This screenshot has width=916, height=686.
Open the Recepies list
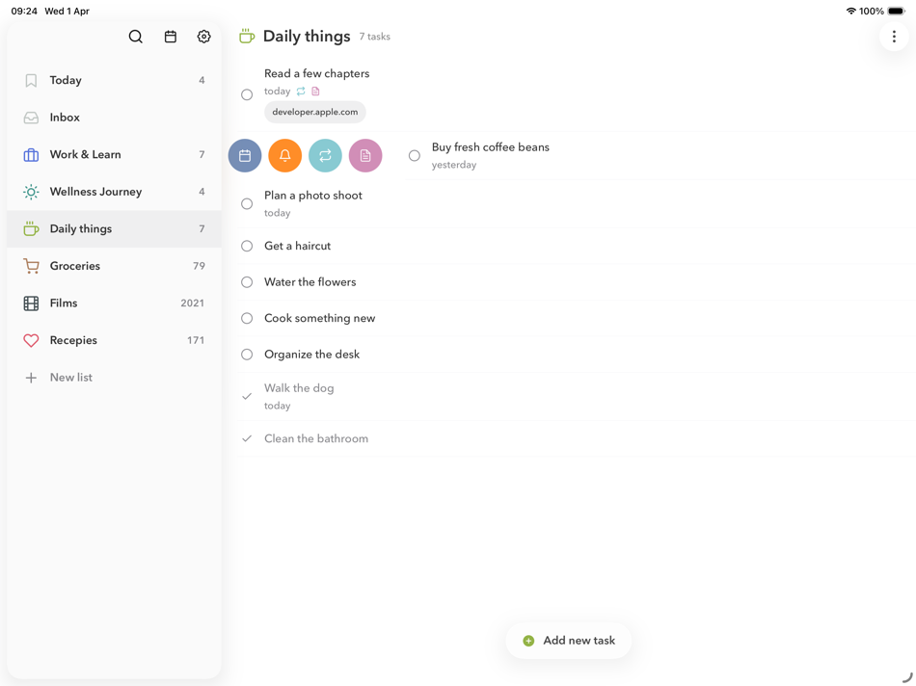[x=114, y=340]
